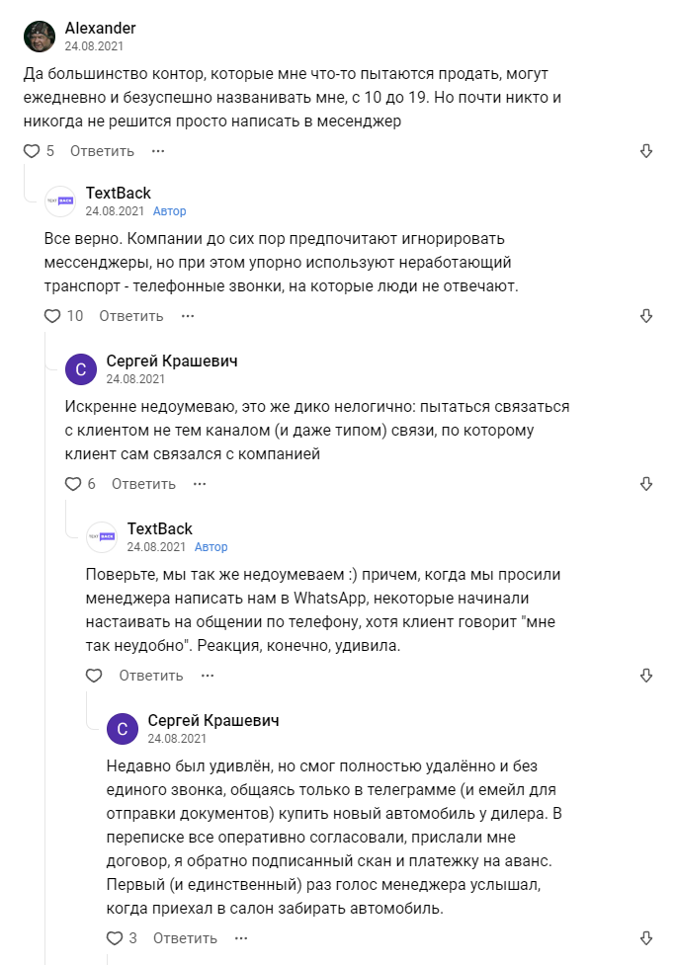Open Alexander's profile name link

[100, 28]
